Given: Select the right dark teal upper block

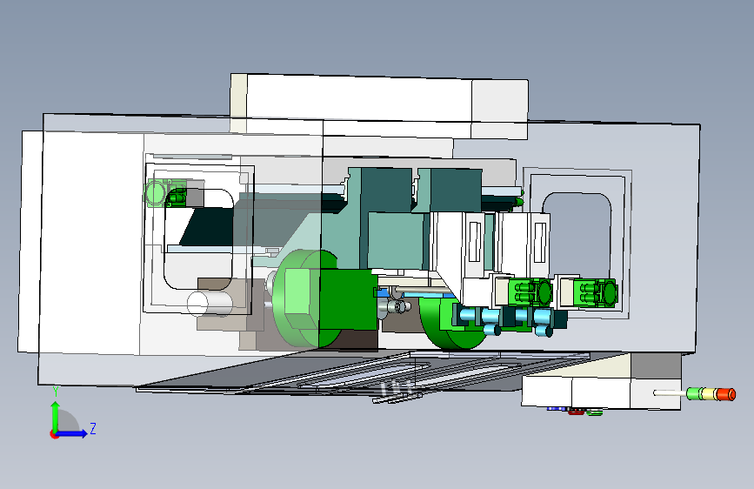Looking at the screenshot, I should point(456,190).
